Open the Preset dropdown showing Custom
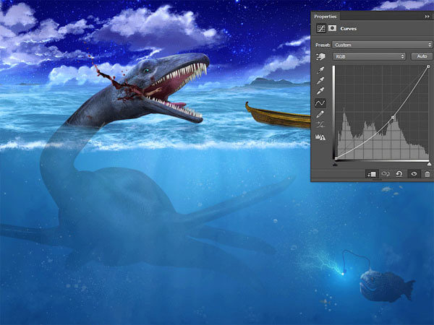This screenshot has height=325, width=434. click(382, 45)
